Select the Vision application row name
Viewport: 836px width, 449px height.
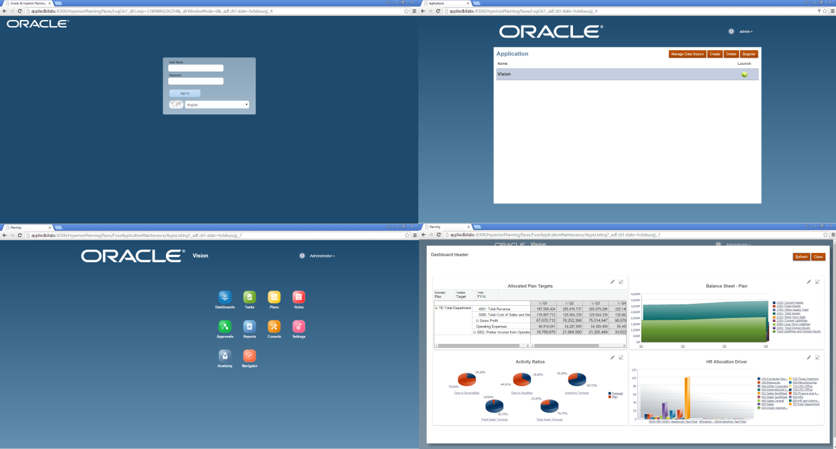[504, 74]
